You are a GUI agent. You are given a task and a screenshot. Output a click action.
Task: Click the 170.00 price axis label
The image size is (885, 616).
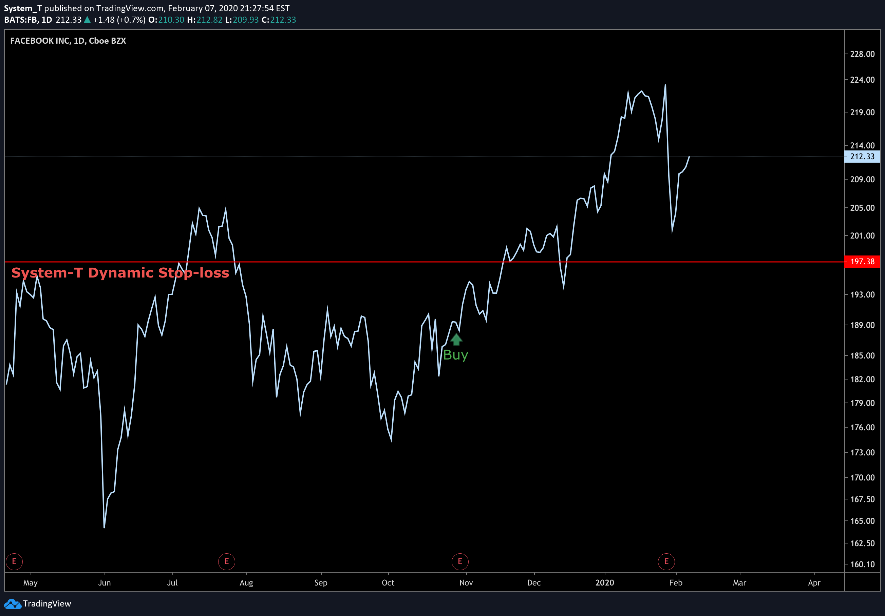coord(863,477)
